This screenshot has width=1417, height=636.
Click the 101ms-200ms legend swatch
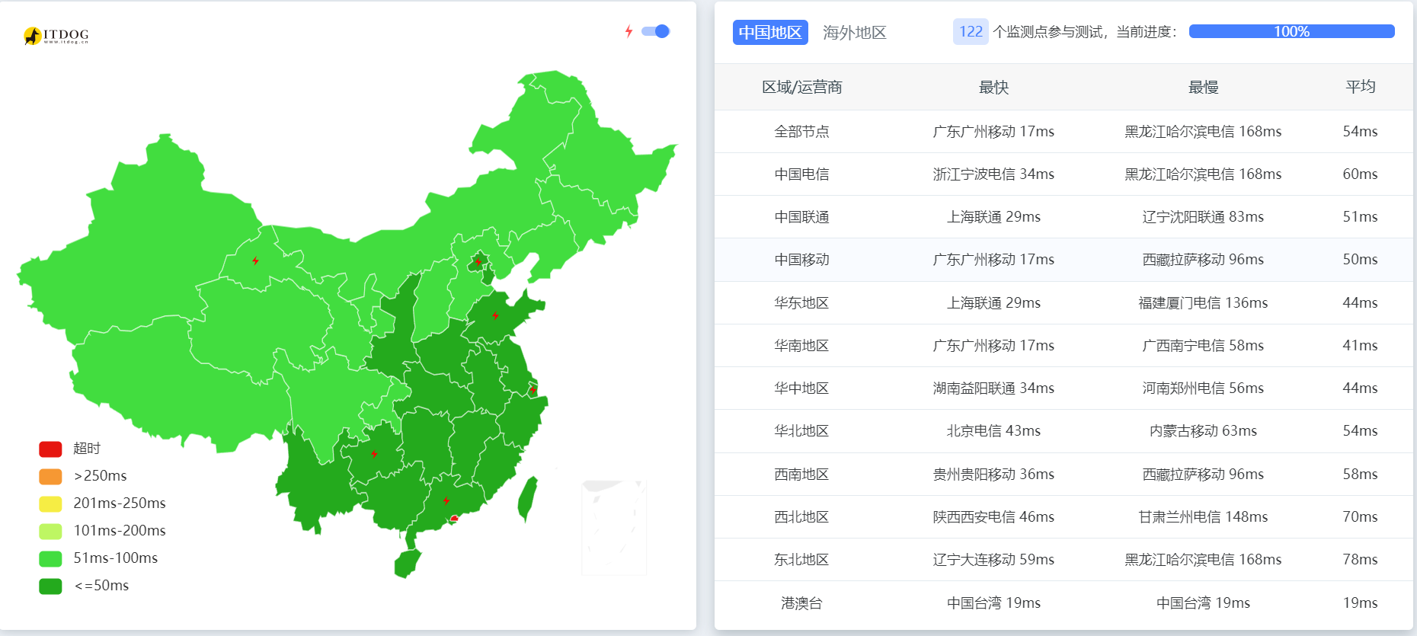50,531
